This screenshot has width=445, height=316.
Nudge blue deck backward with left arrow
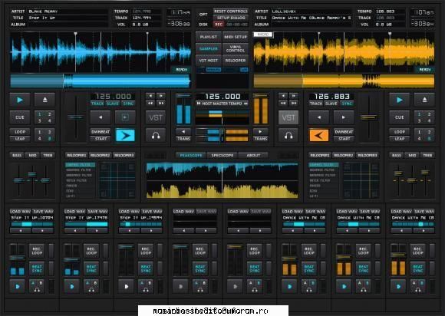click(x=101, y=117)
